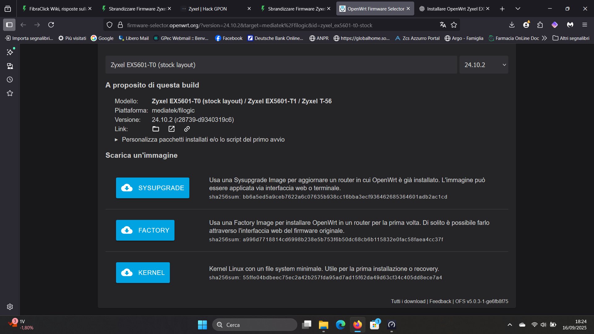
Task: Click the device model search field
Action: [281, 65]
